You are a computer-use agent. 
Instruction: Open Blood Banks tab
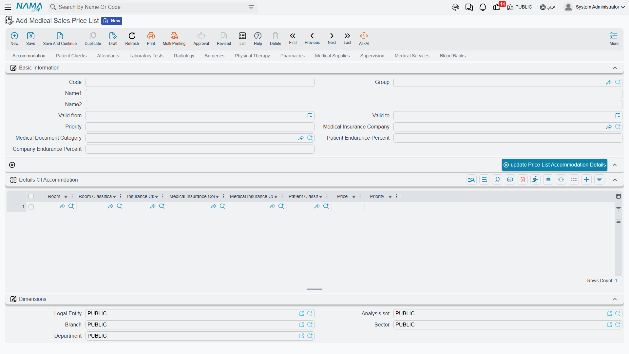[452, 56]
